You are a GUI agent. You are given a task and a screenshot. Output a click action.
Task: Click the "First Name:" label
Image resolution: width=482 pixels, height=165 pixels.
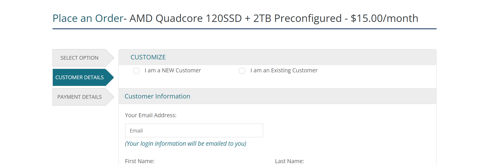coord(140,161)
